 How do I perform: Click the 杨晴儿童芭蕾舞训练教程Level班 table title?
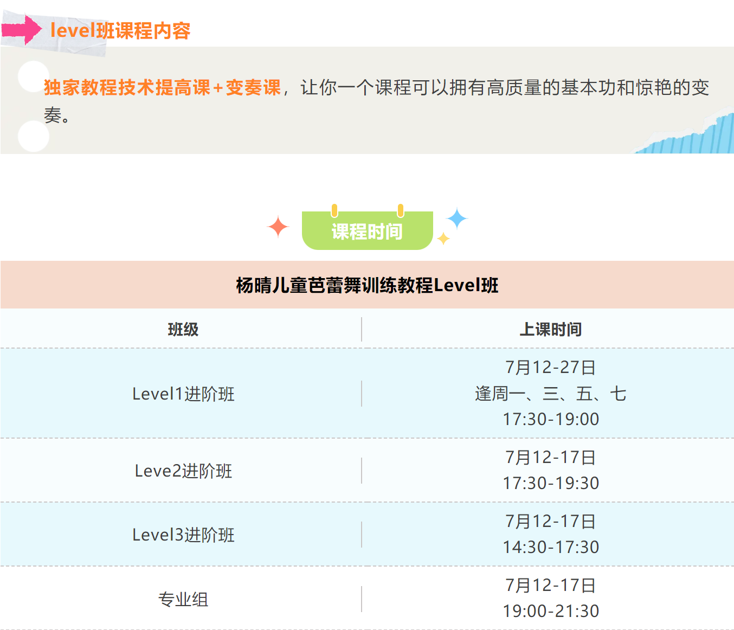(x=367, y=285)
